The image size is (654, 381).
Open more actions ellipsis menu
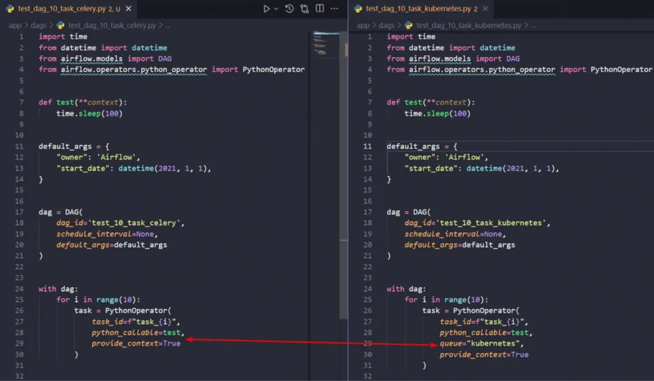334,8
